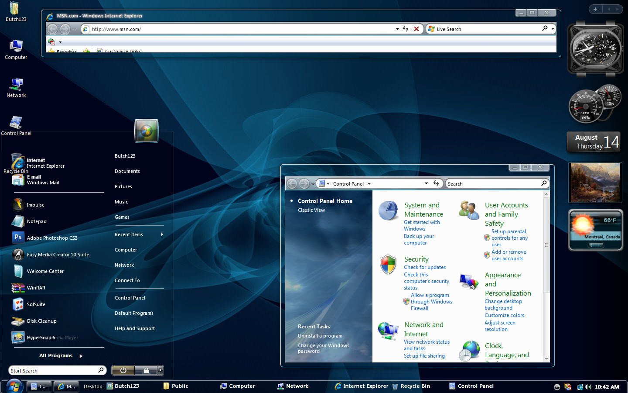The width and height of the screenshot is (628, 393).
Task: Open Help and Support in Start menu
Action: [x=135, y=328]
